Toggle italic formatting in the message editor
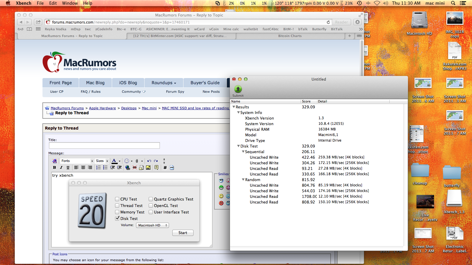 click(61, 168)
